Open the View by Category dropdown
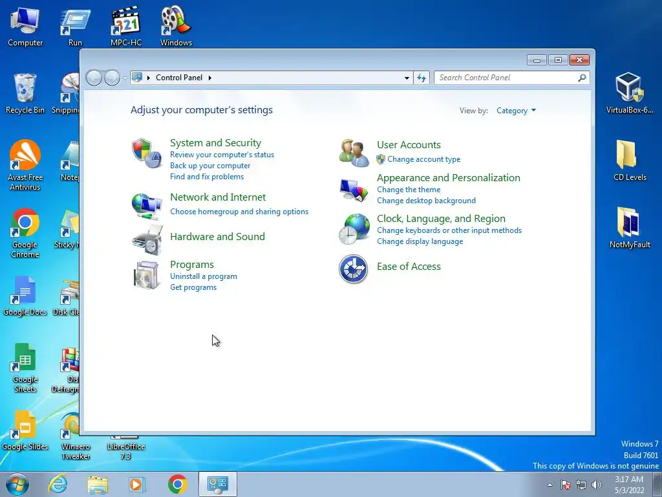The image size is (662, 497). 516,111
